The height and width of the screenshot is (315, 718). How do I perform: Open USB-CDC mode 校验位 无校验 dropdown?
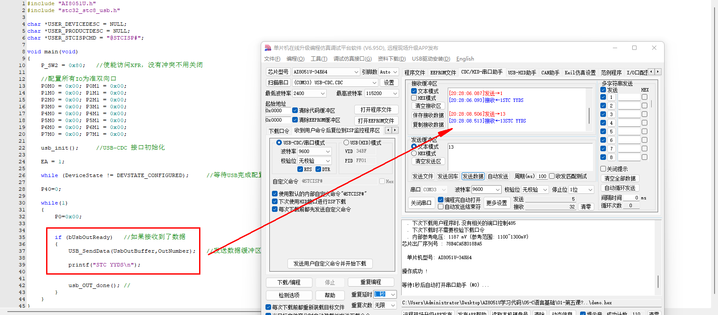315,161
